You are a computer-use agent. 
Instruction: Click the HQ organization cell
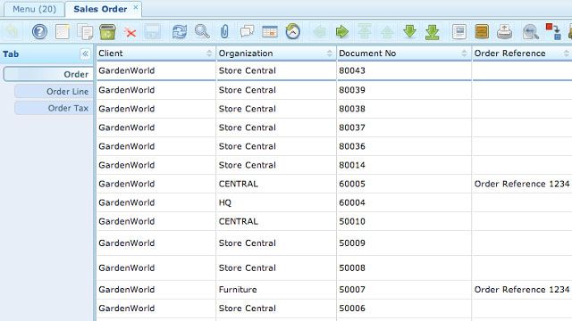pos(276,202)
